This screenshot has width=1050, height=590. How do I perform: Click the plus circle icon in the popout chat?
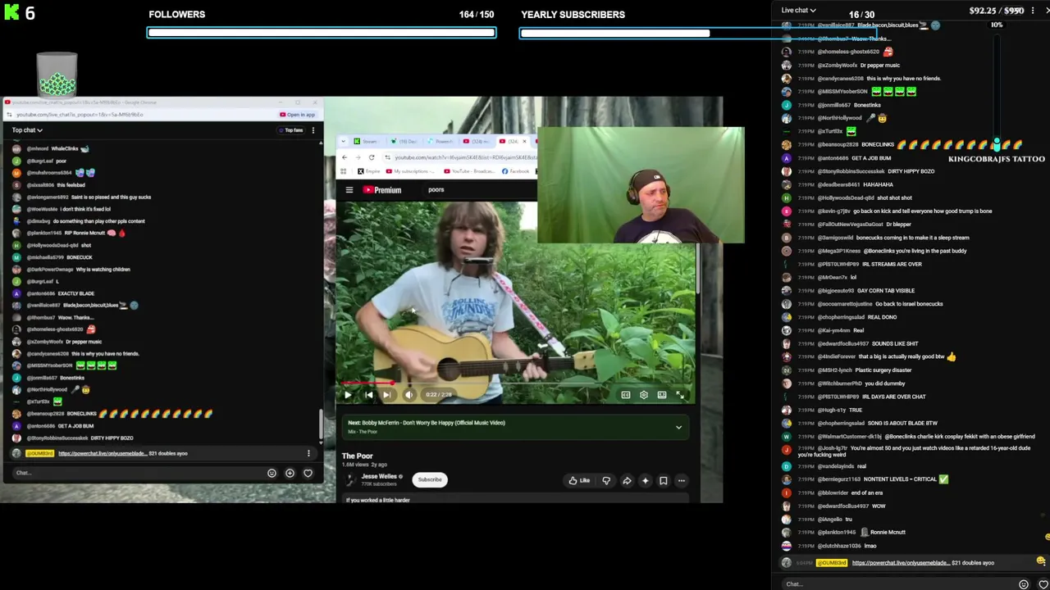click(290, 473)
